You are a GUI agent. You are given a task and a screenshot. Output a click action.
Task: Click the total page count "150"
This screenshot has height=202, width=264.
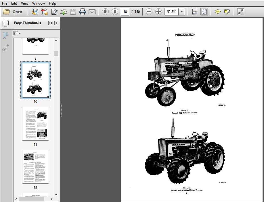click(x=137, y=12)
